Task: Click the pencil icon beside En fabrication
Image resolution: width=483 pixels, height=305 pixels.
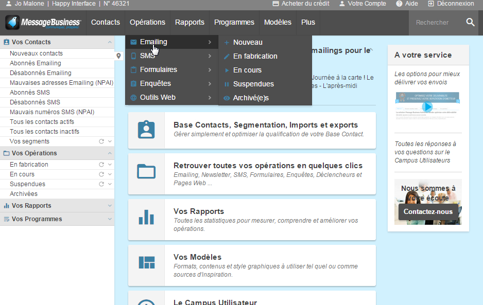Action: point(227,57)
